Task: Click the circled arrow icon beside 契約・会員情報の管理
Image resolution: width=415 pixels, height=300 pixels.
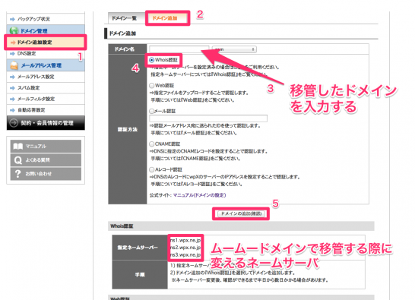Action: coord(14,123)
